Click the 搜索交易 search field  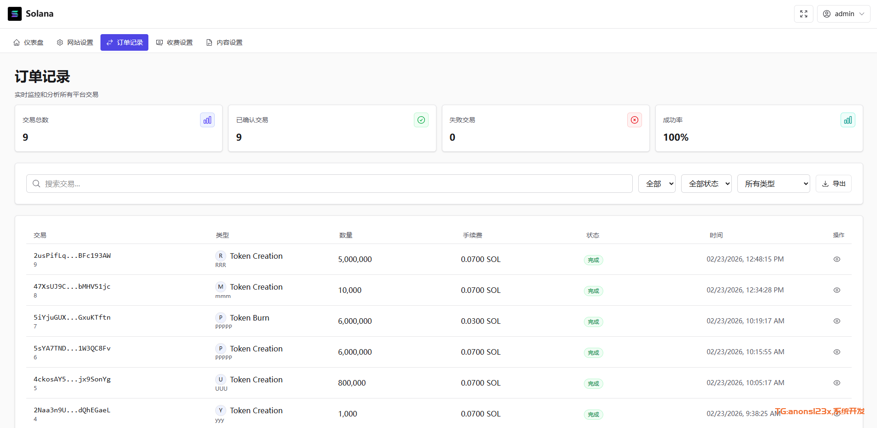tap(329, 184)
